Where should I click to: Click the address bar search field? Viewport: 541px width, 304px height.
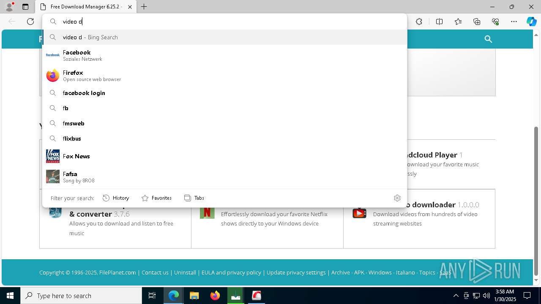coord(224,22)
